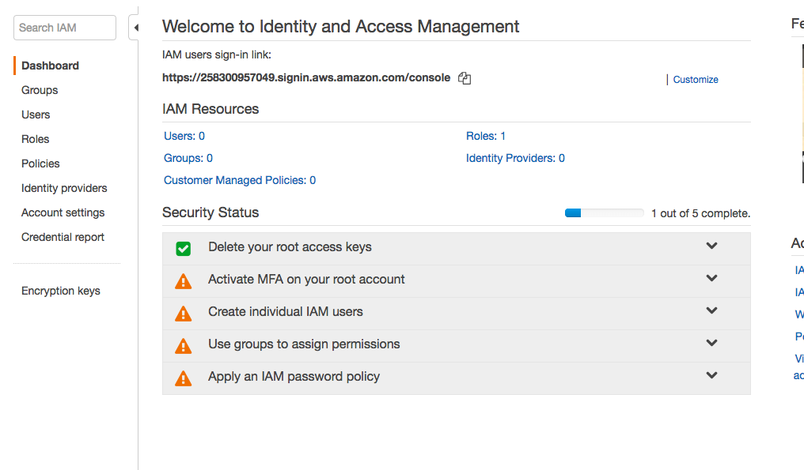Screen dimensions: 804x470
Task: Click warning icon beside Use groups
Action: click(183, 346)
